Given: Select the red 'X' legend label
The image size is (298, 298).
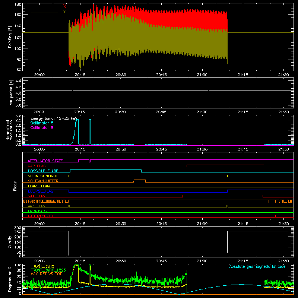Looking at the screenshot, I should pos(64,6).
